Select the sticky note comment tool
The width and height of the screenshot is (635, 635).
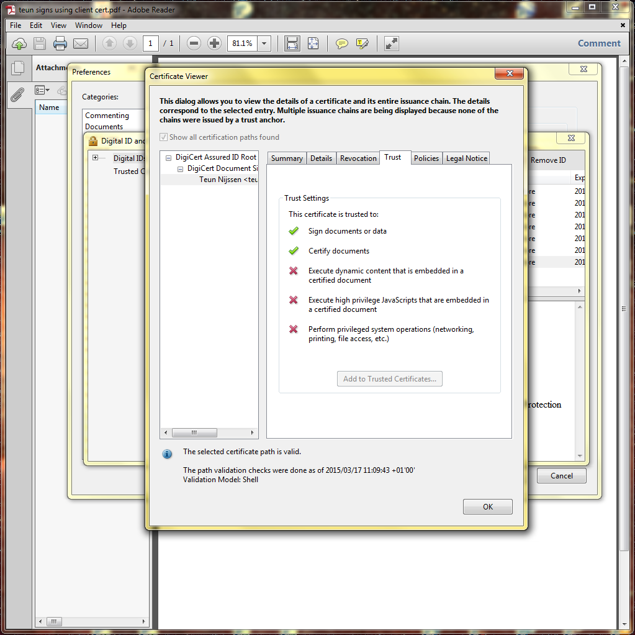coord(341,43)
